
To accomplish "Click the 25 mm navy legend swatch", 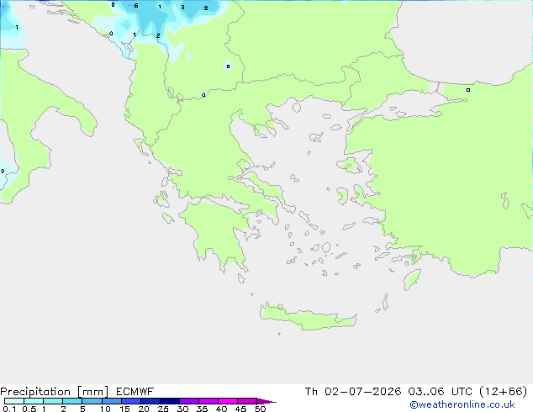I will 169,401.
